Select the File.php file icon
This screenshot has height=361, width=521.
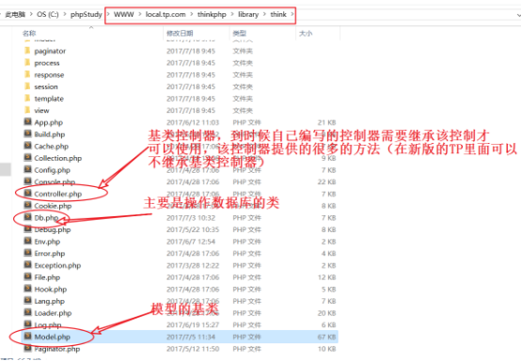click(28, 277)
